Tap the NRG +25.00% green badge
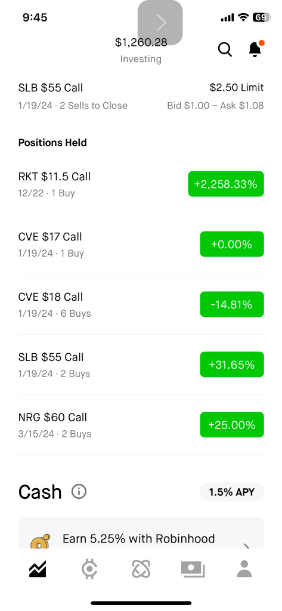282x611 pixels. click(x=232, y=425)
